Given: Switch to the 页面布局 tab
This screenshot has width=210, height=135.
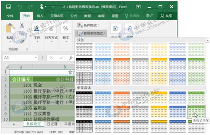Looking at the screenshot, I should point(57,16).
